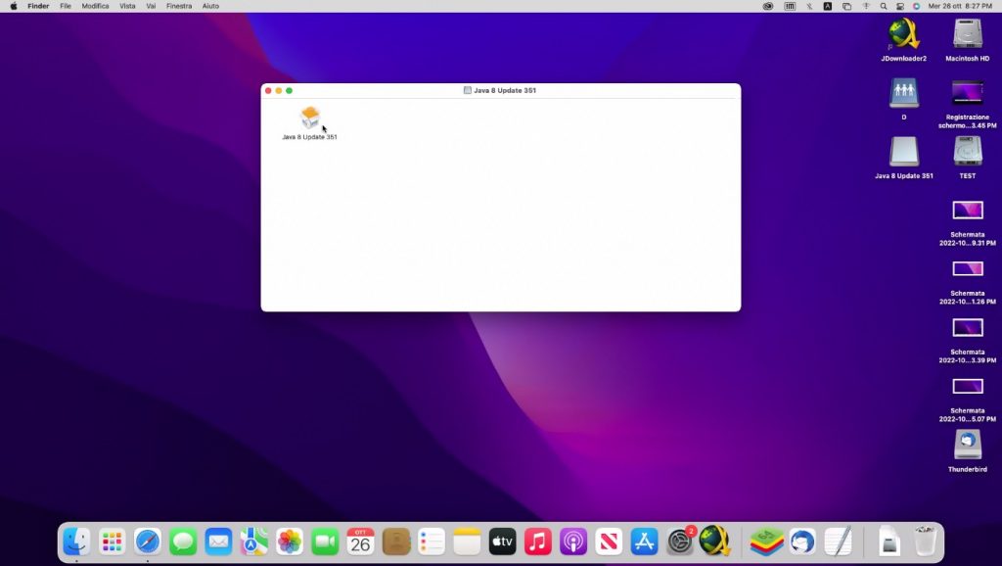The image size is (1002, 566).
Task: Select the TEST drive on desktop
Action: pyautogui.click(x=967, y=152)
